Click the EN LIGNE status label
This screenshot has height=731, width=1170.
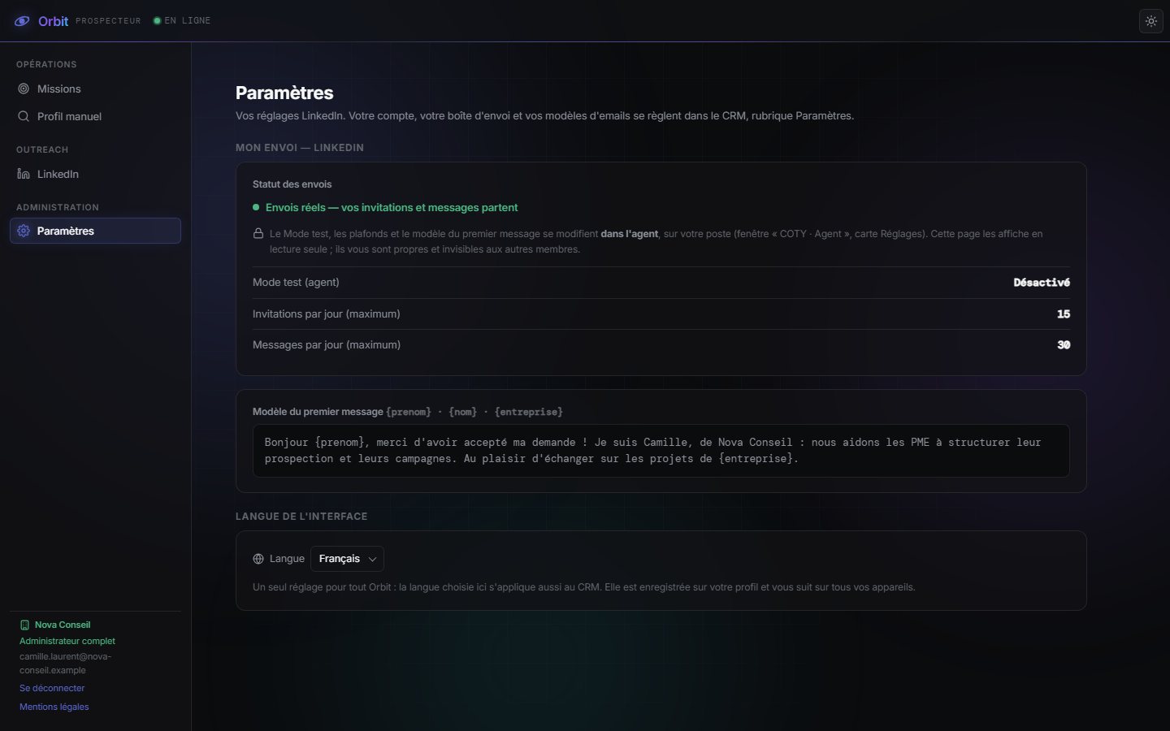188,21
